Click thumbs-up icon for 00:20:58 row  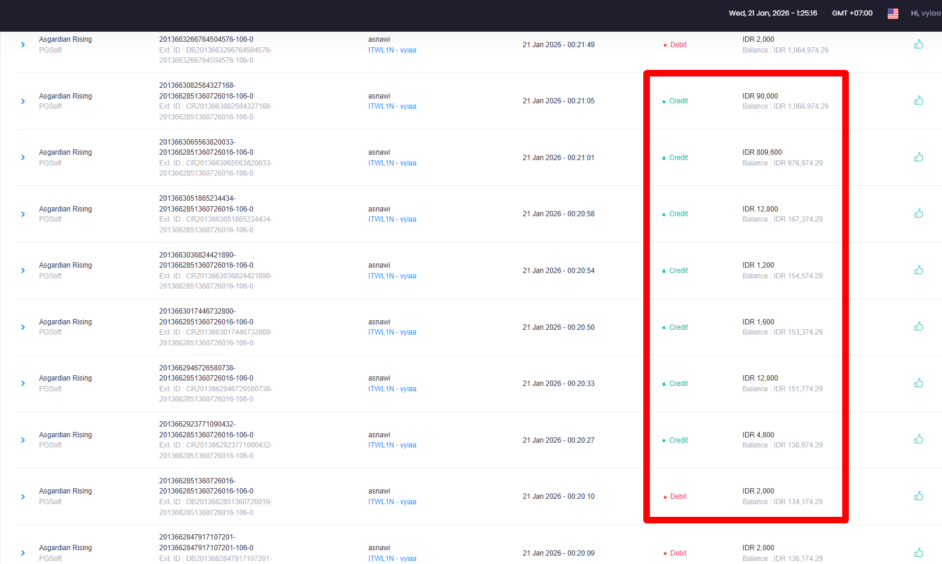(919, 213)
